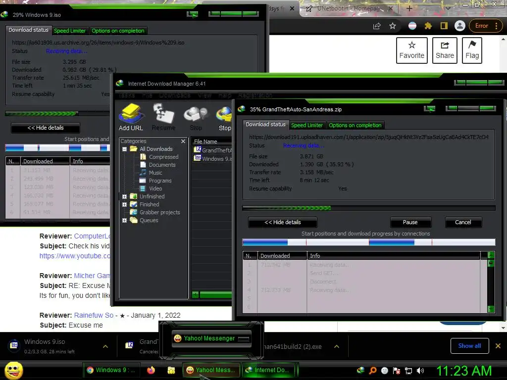Click the network tray icon

408,371
